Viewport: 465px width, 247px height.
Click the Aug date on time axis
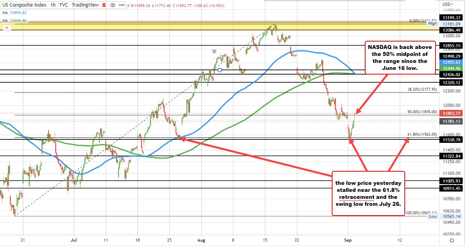coord(201,240)
